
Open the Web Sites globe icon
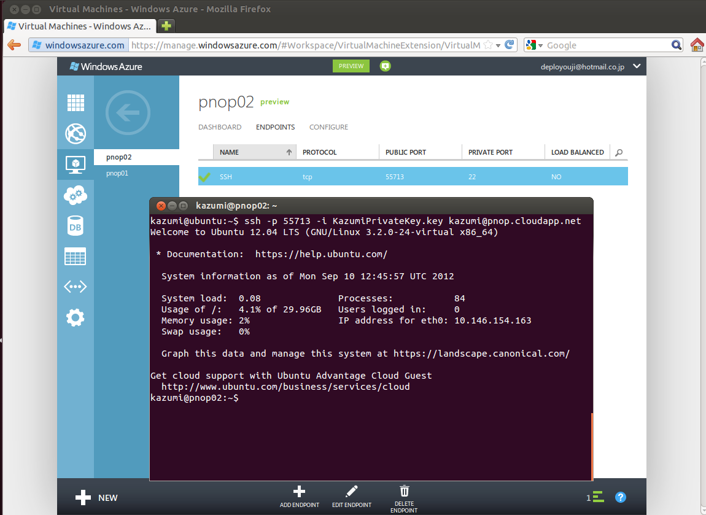[x=76, y=134]
